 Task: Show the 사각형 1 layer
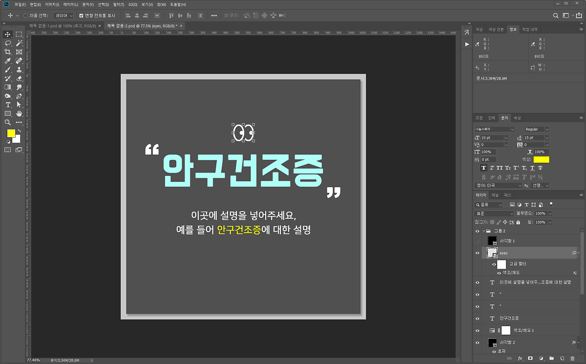[x=478, y=241]
